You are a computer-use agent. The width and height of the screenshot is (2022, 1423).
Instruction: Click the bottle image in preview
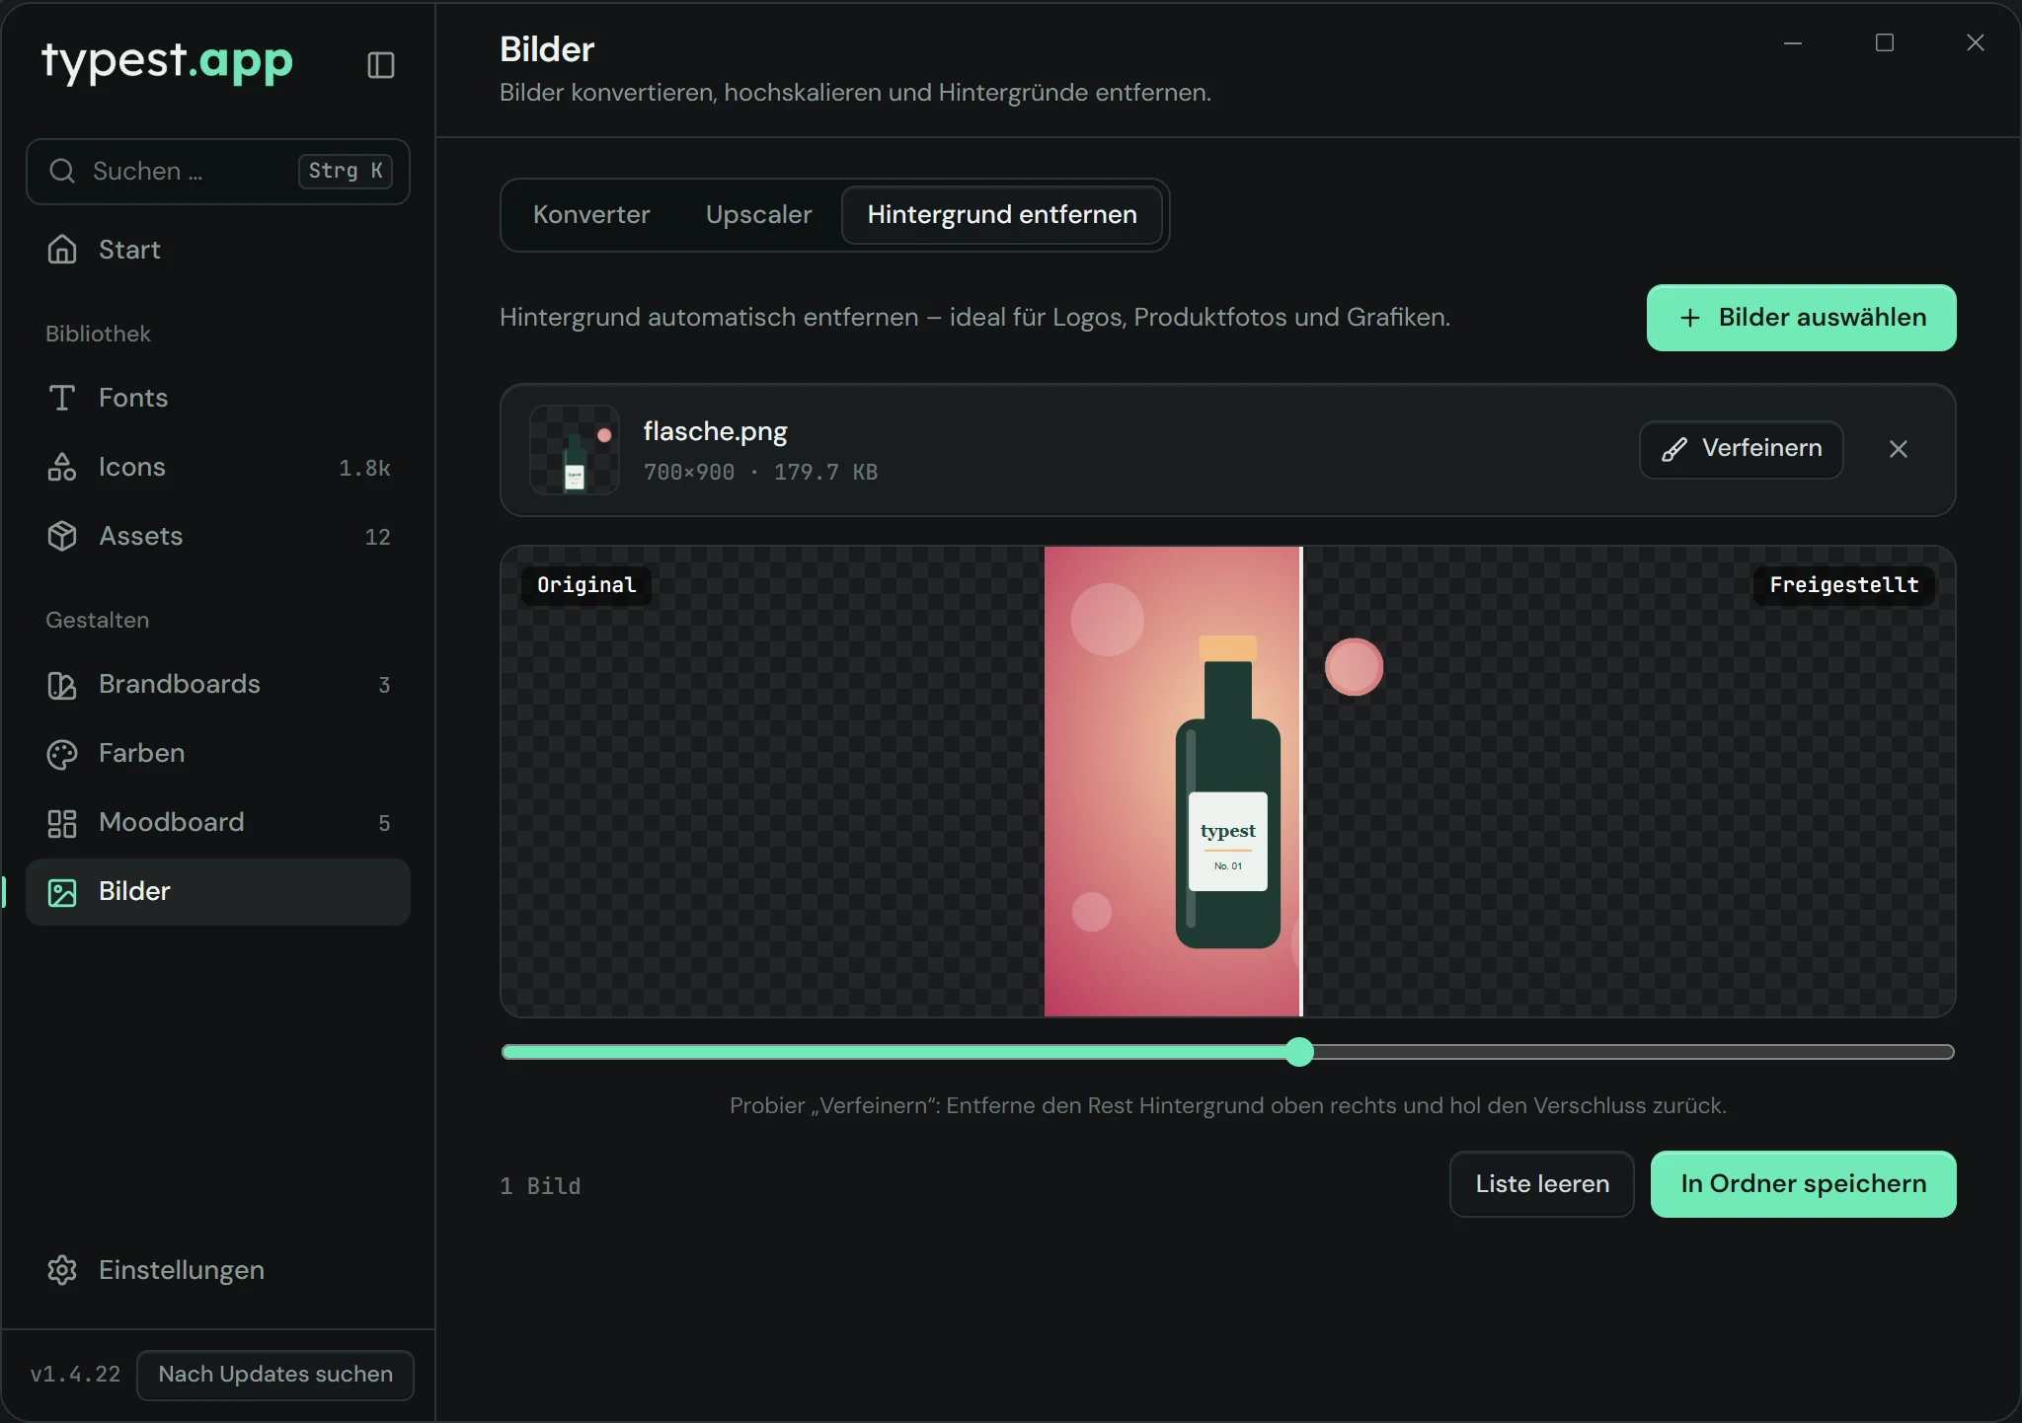click(1228, 791)
